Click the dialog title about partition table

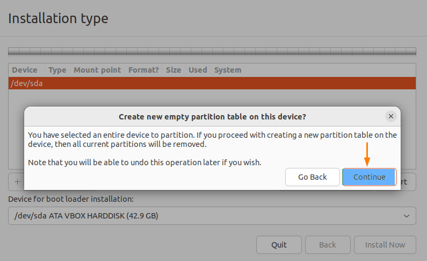[x=212, y=116]
